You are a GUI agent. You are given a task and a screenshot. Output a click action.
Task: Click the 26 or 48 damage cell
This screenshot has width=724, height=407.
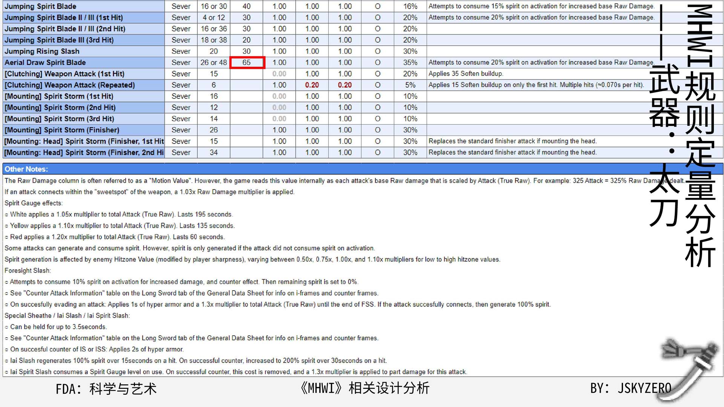tap(214, 63)
